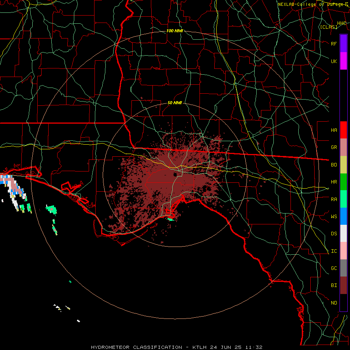The height and width of the screenshot is (350, 350).
Task: Click the [CLAS] label above legend
Action: point(329,27)
